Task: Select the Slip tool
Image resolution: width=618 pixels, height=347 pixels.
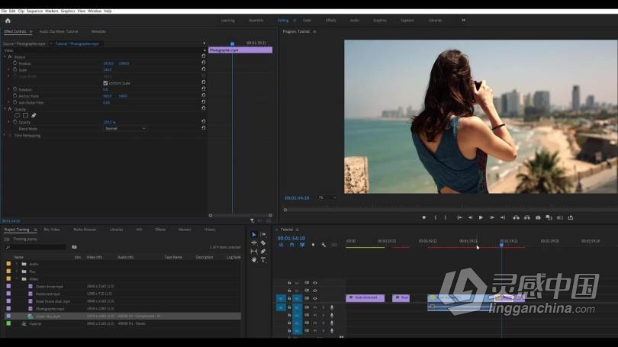Action: (x=254, y=252)
